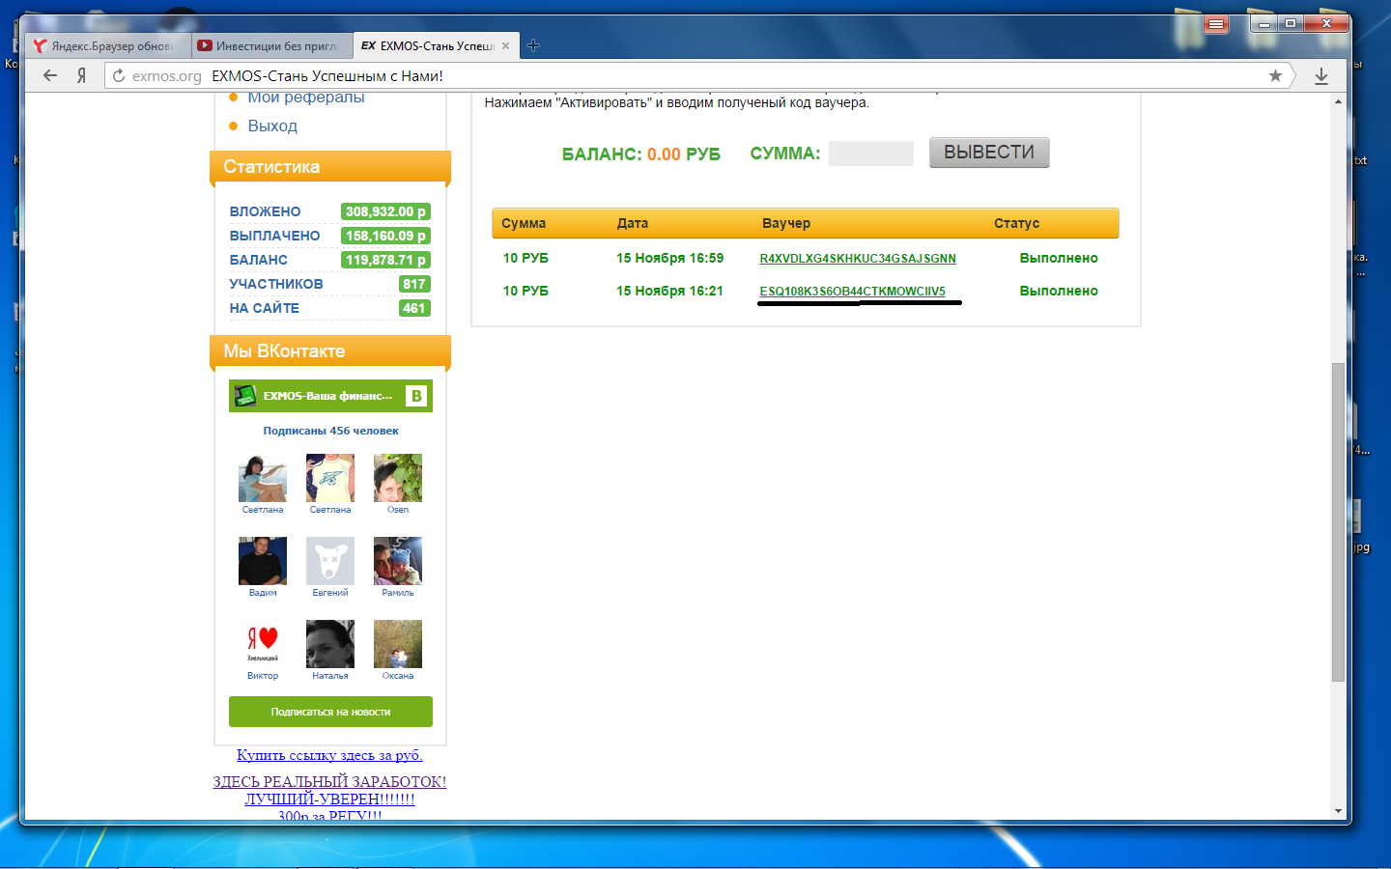The width and height of the screenshot is (1391, 869).
Task: Open ЗДЕСЬ РЕАЛЬНЫЙ ЗАРАБОТОК ad link
Action: point(329,782)
